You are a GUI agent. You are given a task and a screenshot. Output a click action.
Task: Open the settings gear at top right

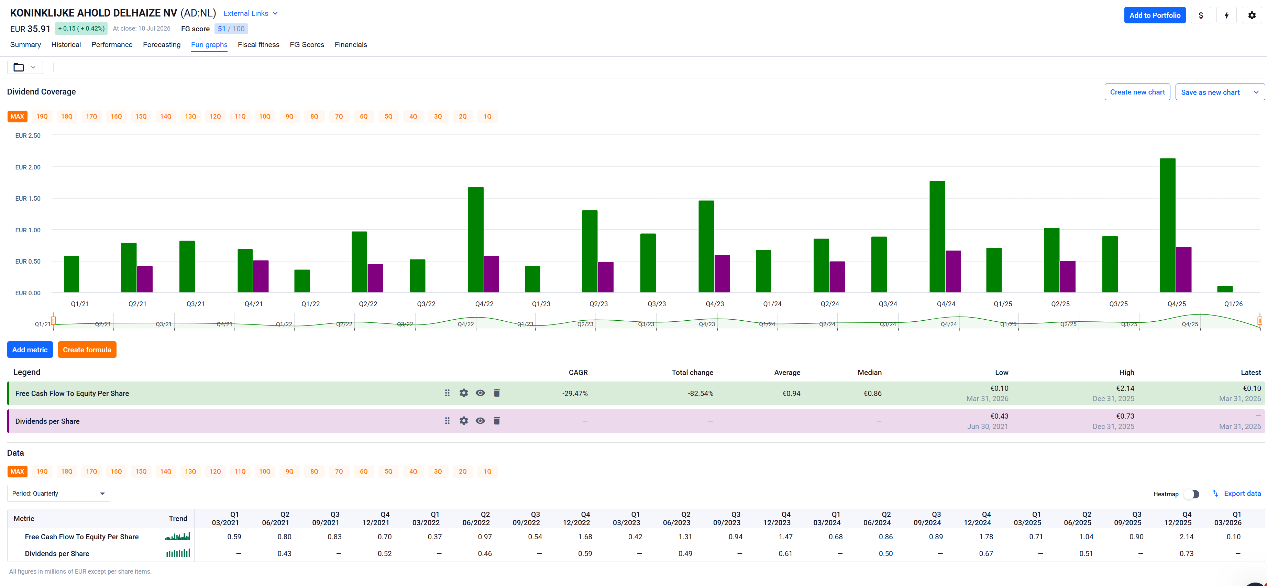click(1252, 15)
